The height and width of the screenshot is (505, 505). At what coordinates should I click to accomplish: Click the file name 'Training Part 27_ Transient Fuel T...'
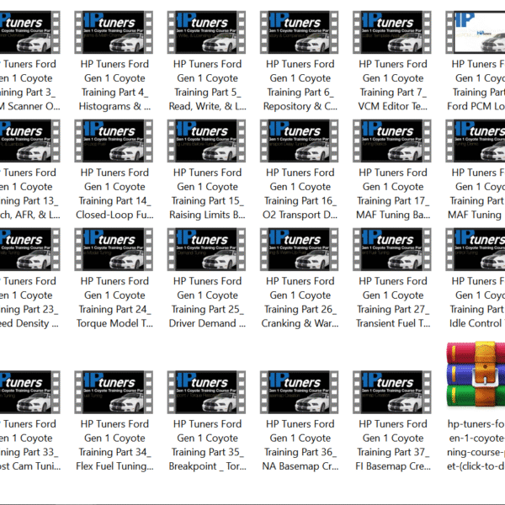click(393, 316)
